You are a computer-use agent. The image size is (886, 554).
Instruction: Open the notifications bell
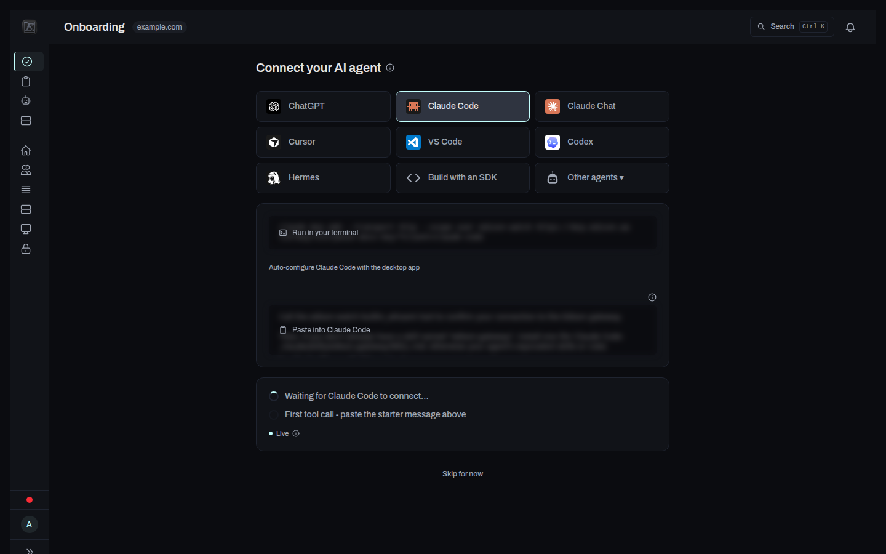[x=850, y=27]
